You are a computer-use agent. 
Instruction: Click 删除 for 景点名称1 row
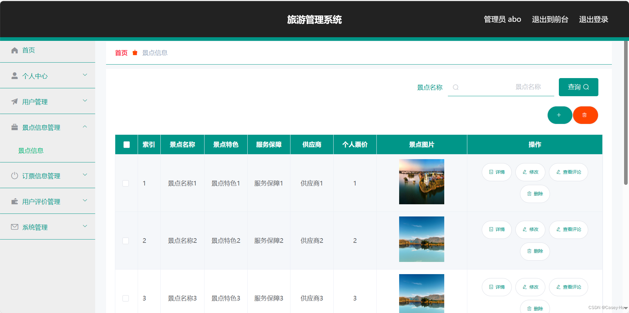pos(535,194)
